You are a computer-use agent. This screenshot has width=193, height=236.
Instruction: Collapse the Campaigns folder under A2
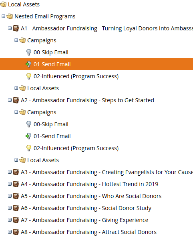pyautogui.click(x=16, y=112)
